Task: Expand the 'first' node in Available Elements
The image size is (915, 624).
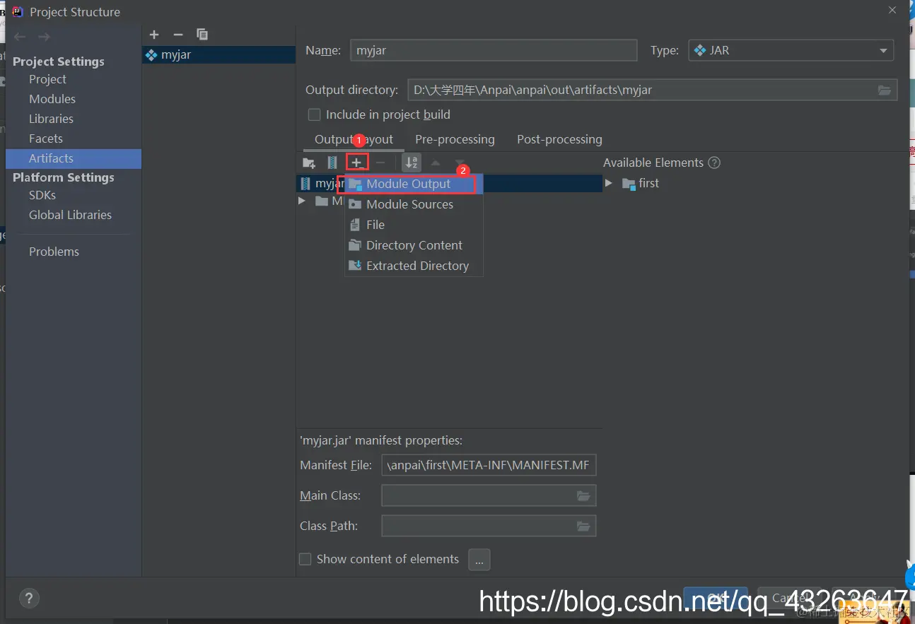Action: pos(609,183)
